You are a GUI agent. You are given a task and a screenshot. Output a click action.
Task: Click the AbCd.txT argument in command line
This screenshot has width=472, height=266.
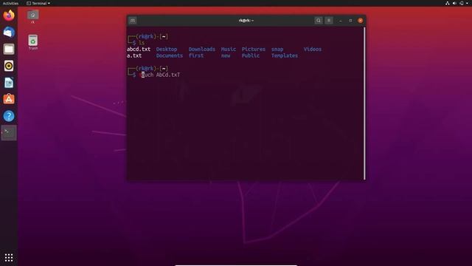pos(168,75)
